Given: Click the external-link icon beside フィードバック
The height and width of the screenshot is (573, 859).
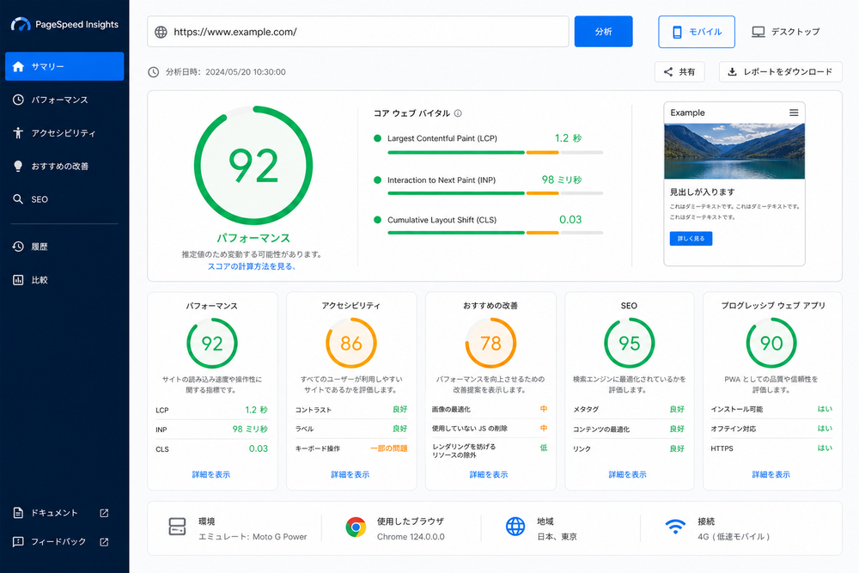Looking at the screenshot, I should point(104,542).
